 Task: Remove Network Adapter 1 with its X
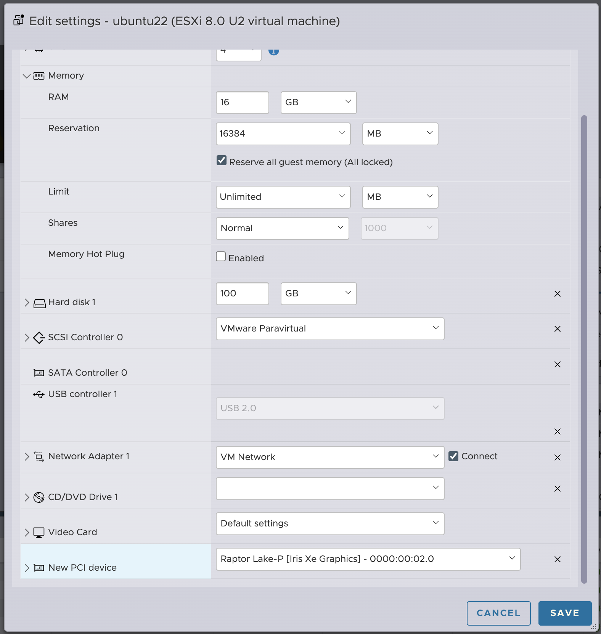(x=558, y=457)
